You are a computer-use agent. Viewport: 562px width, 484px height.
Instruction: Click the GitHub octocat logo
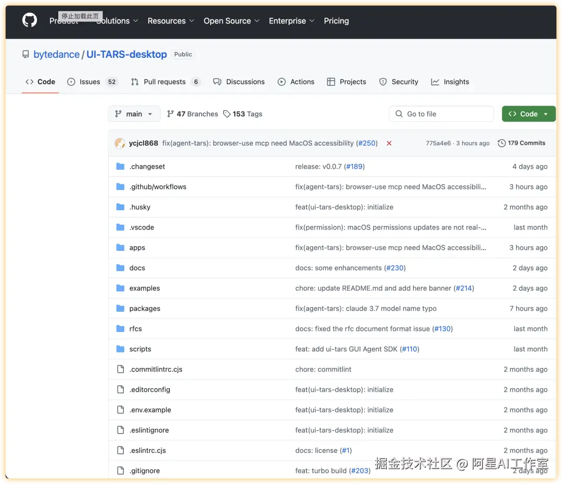pyautogui.click(x=29, y=20)
